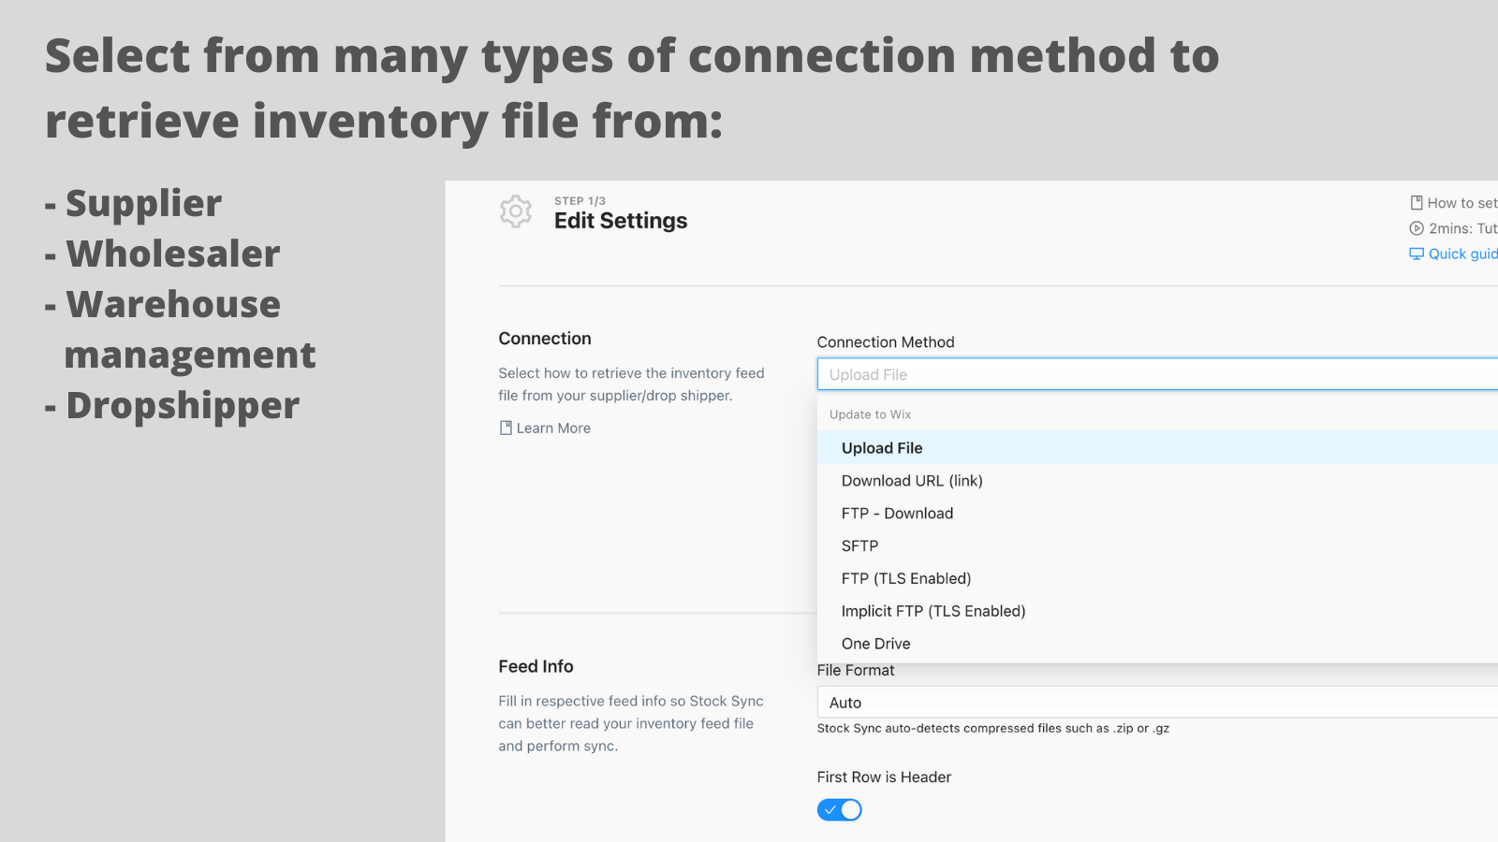Click the Edit Settings gear icon
This screenshot has width=1498, height=842.
515,211
